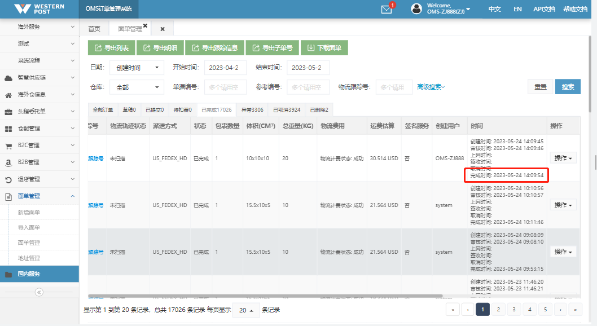Click the table's horizontal scrollbar
This screenshot has width=597, height=326.
[265, 296]
